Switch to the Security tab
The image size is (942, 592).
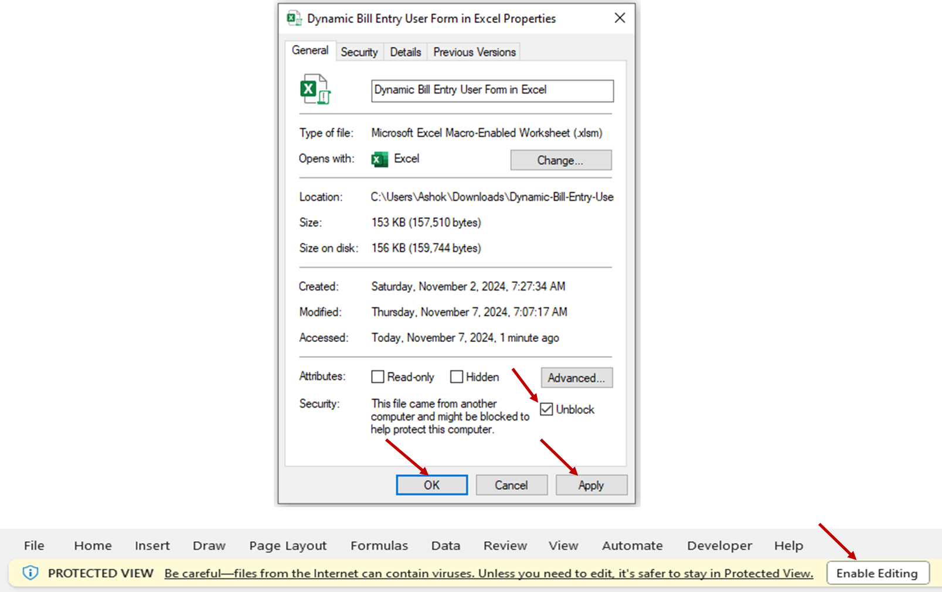359,52
